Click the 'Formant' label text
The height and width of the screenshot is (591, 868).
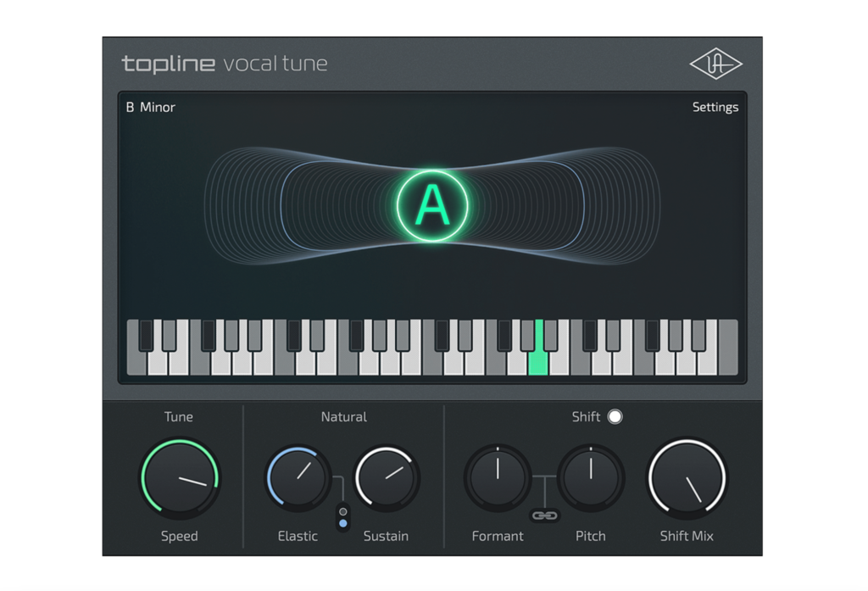tap(497, 536)
